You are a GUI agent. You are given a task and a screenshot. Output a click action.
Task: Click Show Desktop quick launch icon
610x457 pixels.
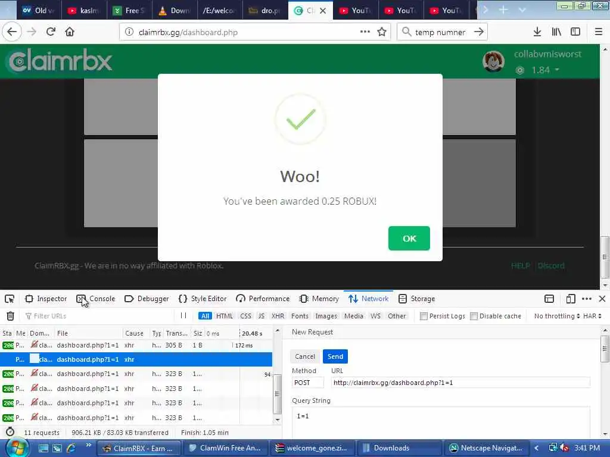click(43, 448)
